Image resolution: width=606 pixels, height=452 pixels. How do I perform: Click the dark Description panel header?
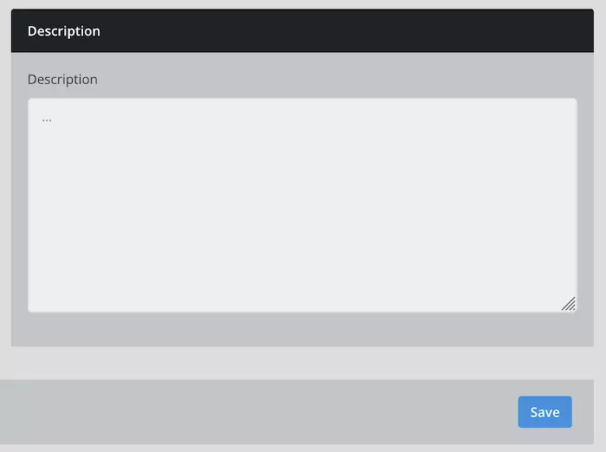(x=302, y=31)
